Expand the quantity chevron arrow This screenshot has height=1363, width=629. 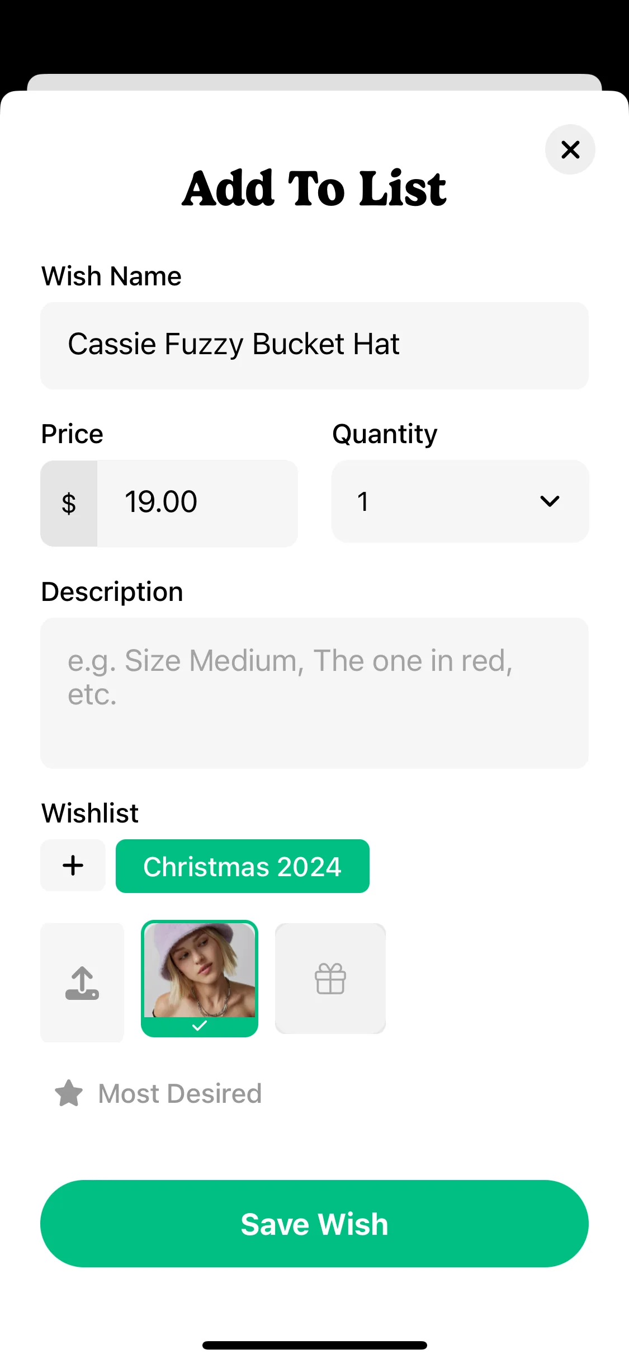tap(550, 501)
